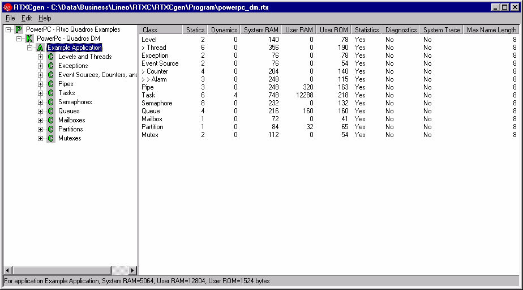The image size is (523, 290).
Task: Click the tree panel scroll right arrow
Action: (132, 270)
